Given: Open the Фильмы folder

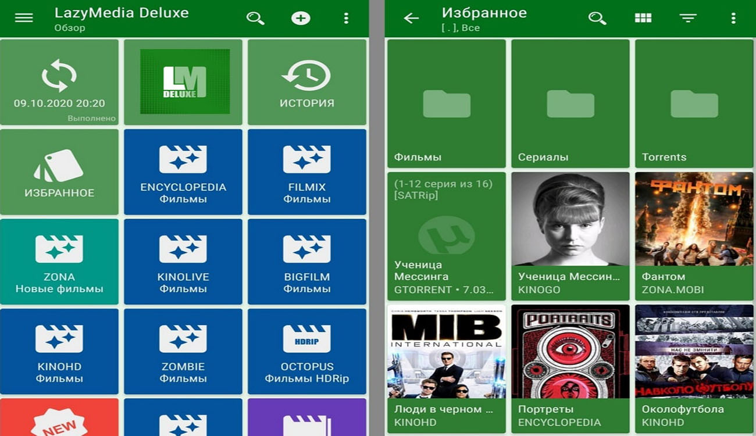Looking at the screenshot, I should 447,103.
